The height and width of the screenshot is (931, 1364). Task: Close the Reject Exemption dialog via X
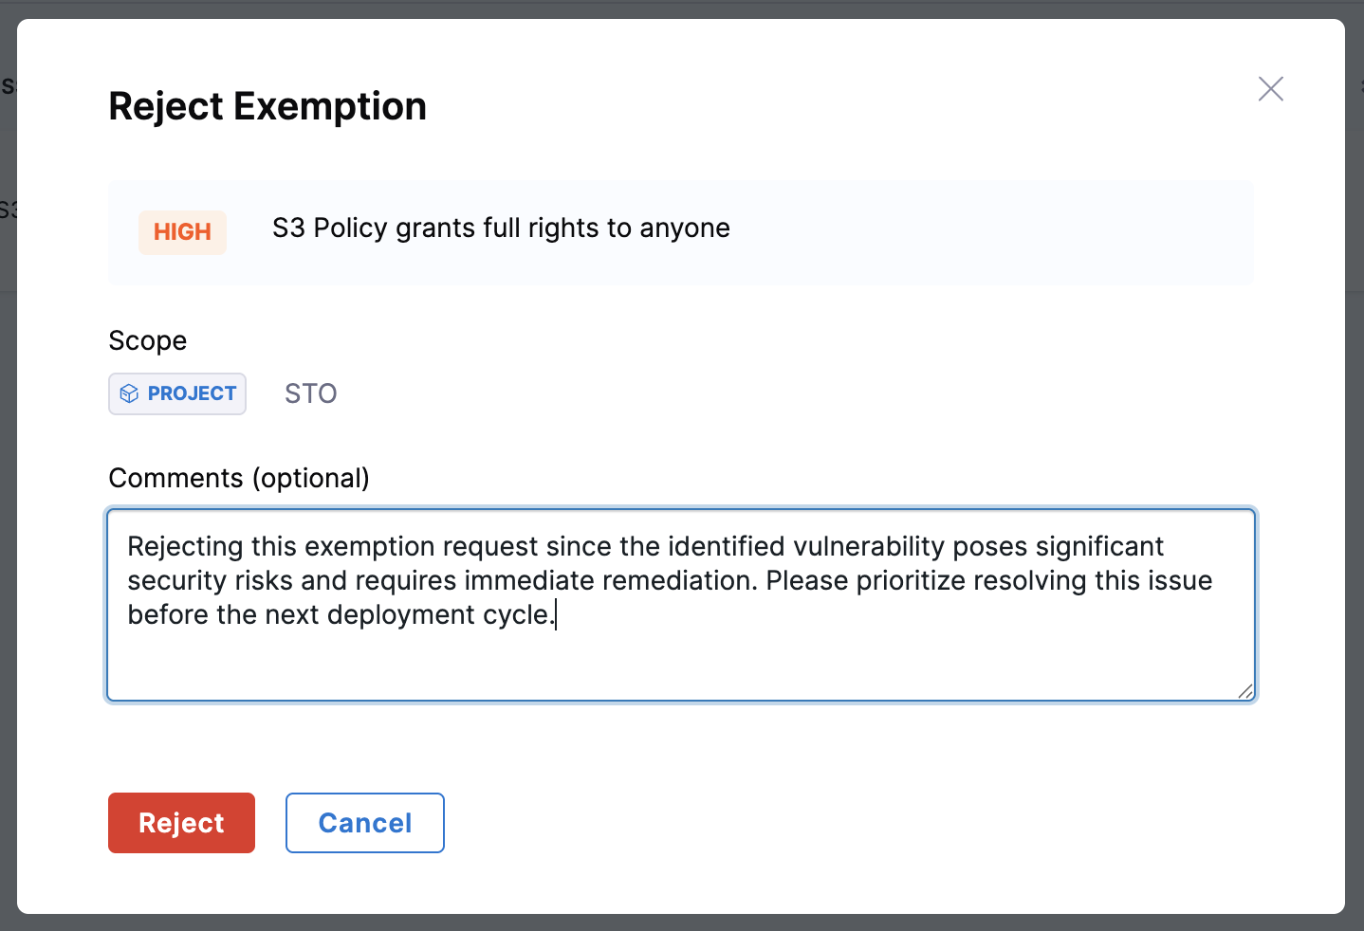1270,89
